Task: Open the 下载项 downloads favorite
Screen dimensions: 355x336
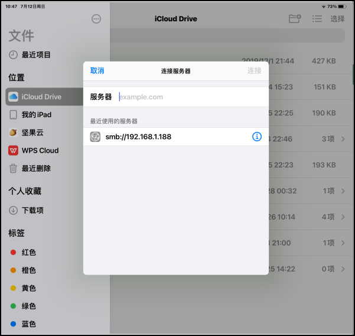Action: coord(32,210)
